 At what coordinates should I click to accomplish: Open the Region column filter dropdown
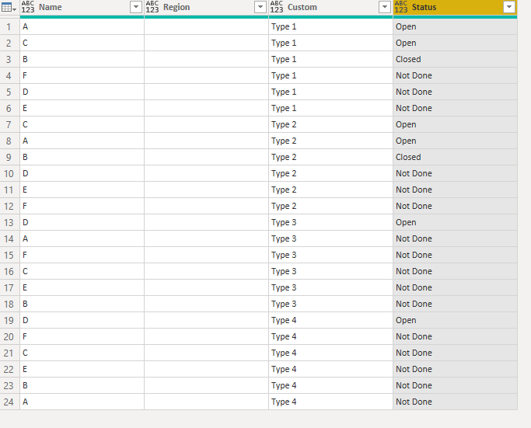pos(260,7)
